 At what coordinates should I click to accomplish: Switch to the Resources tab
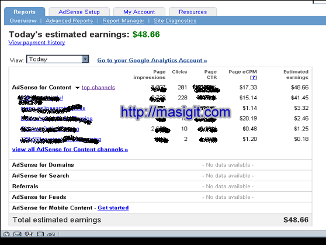pyautogui.click(x=193, y=12)
